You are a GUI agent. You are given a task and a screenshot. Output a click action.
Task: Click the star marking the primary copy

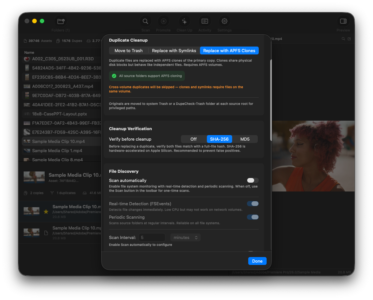click(x=46, y=212)
